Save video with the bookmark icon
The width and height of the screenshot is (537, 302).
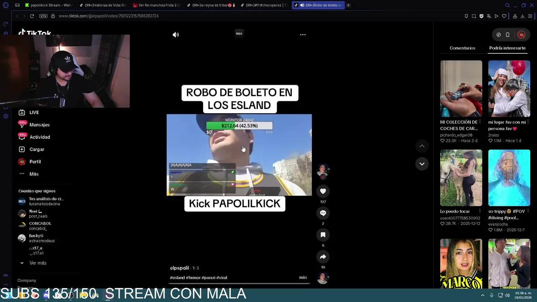pyautogui.click(x=323, y=235)
